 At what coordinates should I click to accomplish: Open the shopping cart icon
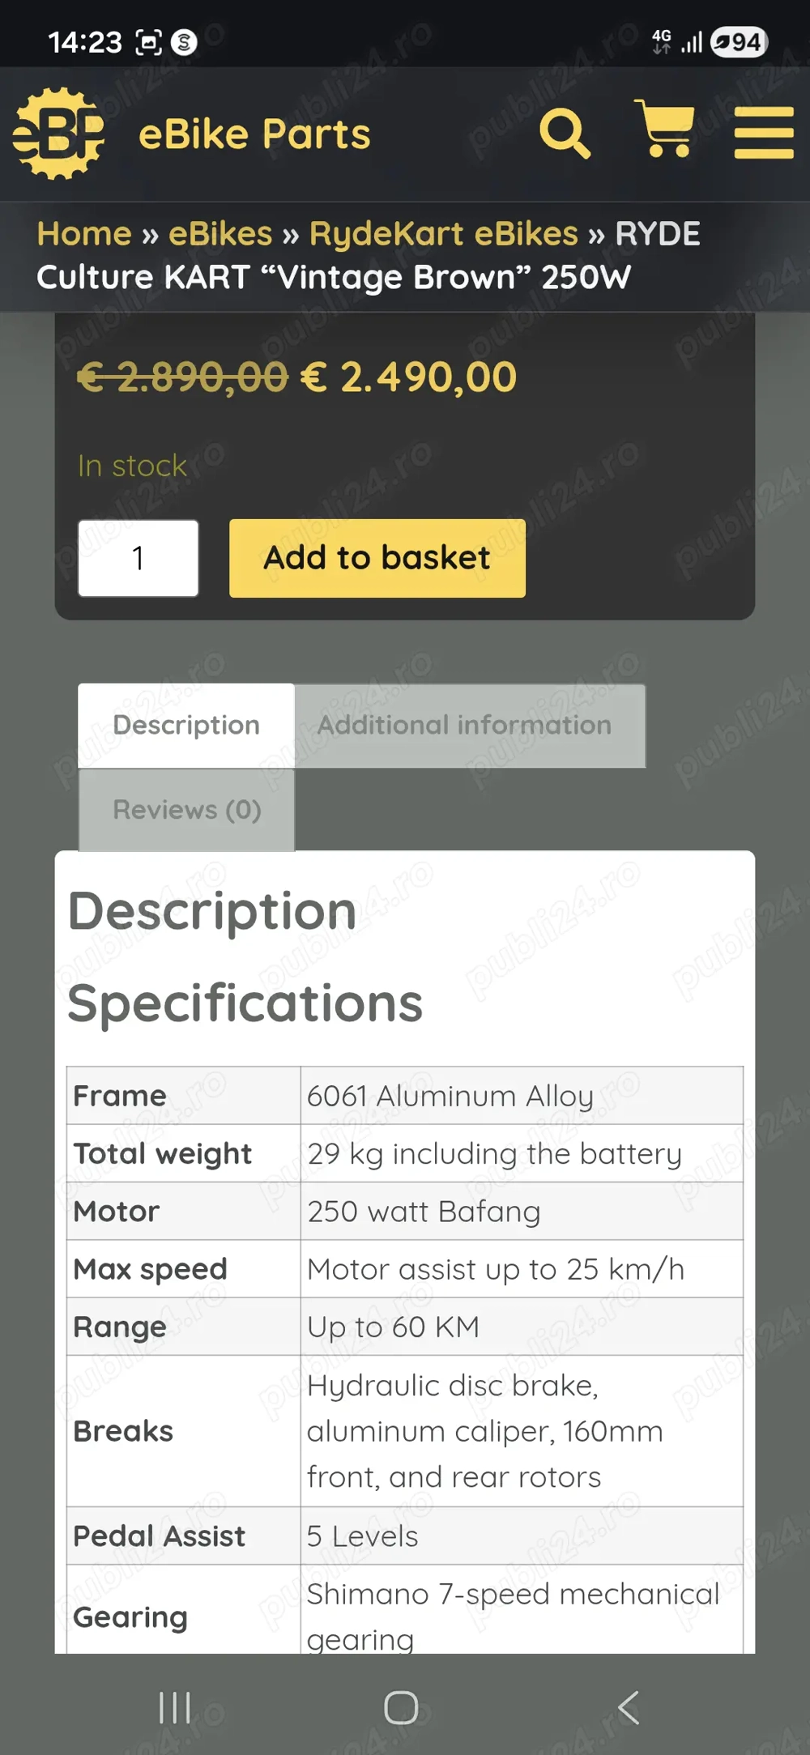(666, 130)
